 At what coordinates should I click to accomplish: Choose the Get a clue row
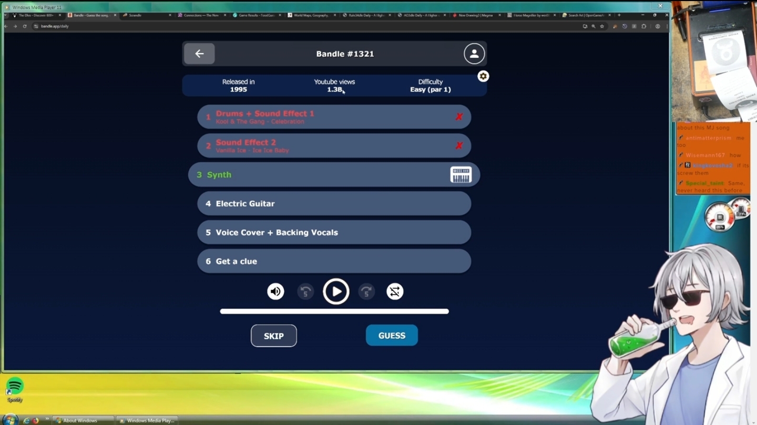pyautogui.click(x=334, y=261)
